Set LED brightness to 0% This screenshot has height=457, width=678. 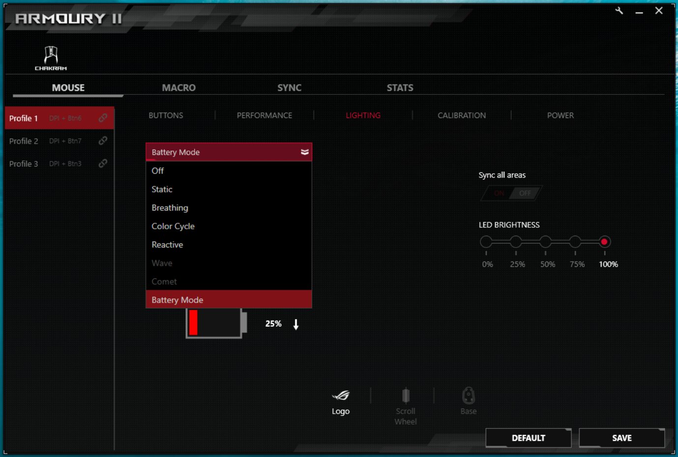point(486,242)
